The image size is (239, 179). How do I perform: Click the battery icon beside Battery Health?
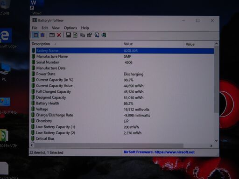click(33, 103)
